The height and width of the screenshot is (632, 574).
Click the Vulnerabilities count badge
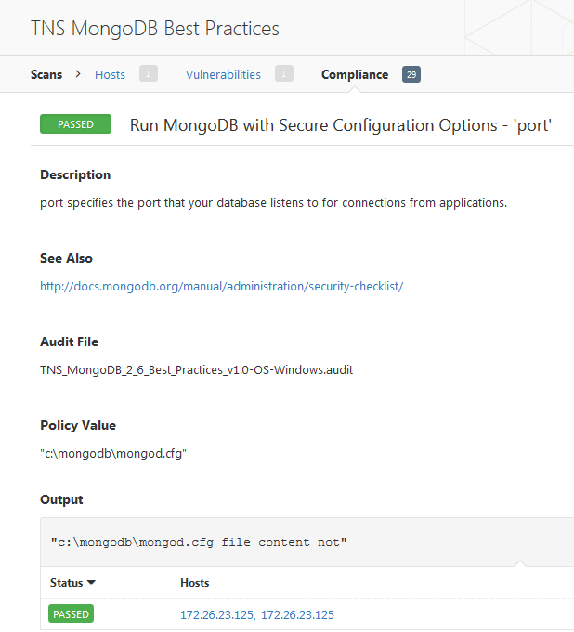(284, 73)
